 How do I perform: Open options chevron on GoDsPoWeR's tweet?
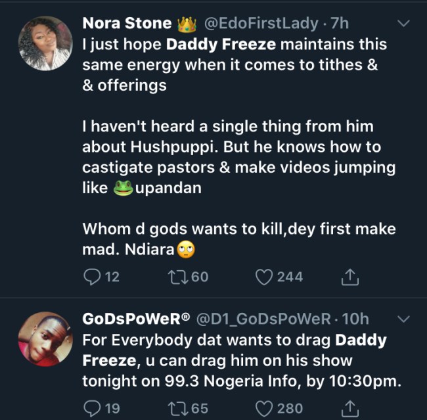pyautogui.click(x=404, y=319)
